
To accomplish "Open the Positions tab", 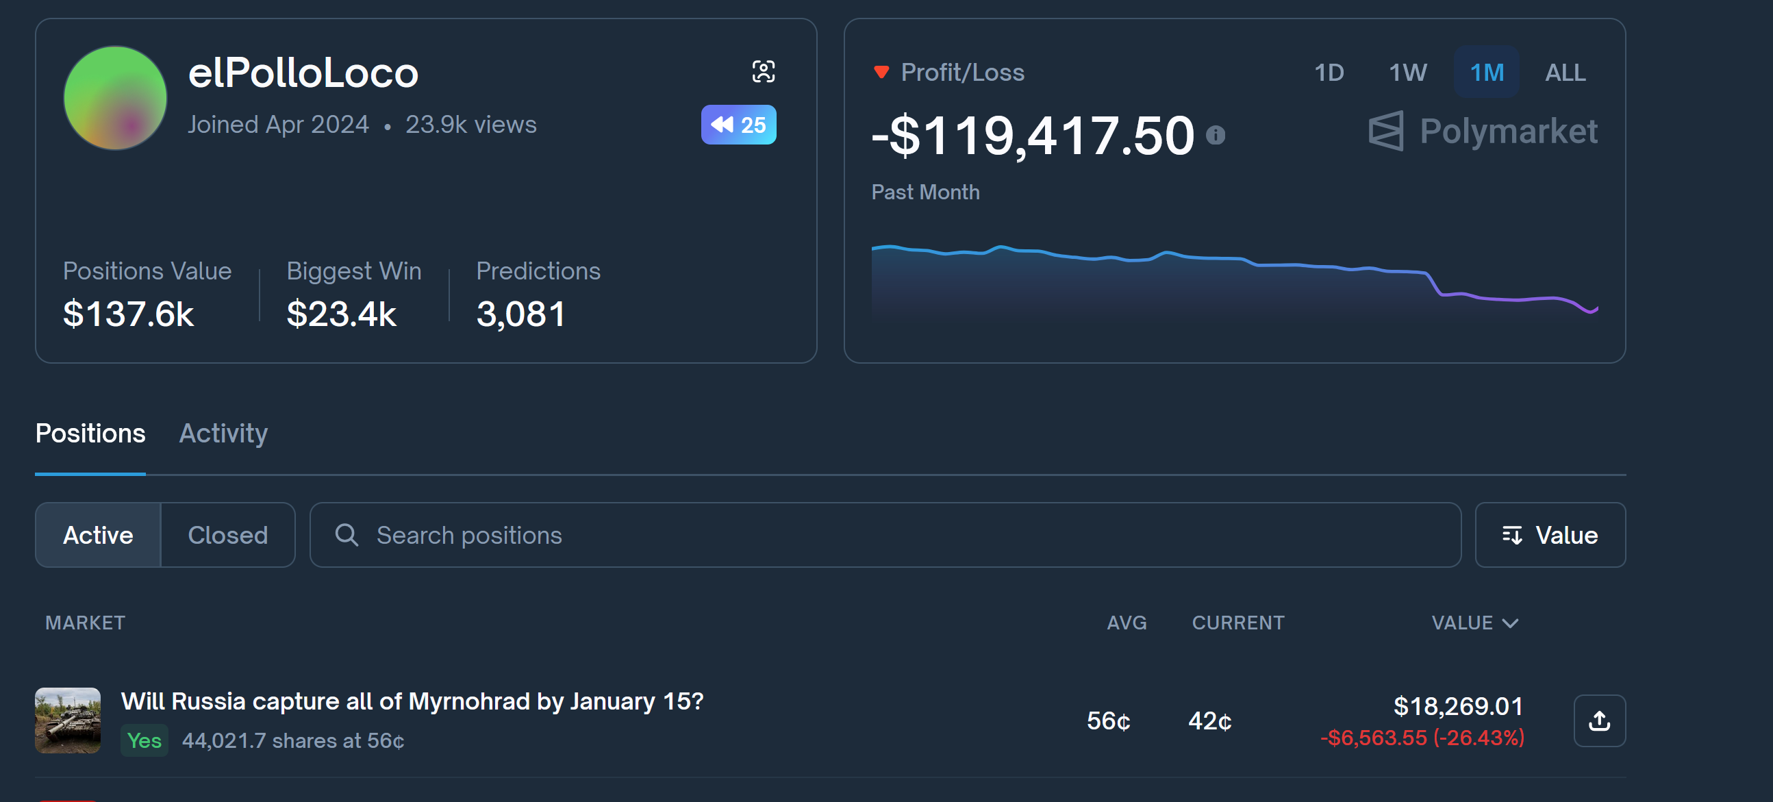I will click(90, 433).
